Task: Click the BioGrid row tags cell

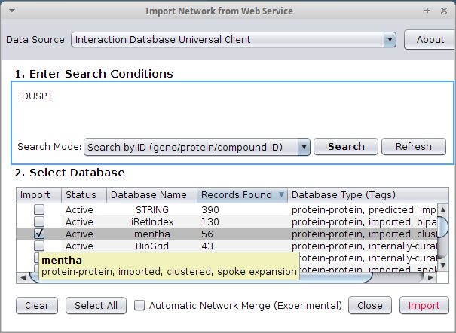Action: click(363, 246)
